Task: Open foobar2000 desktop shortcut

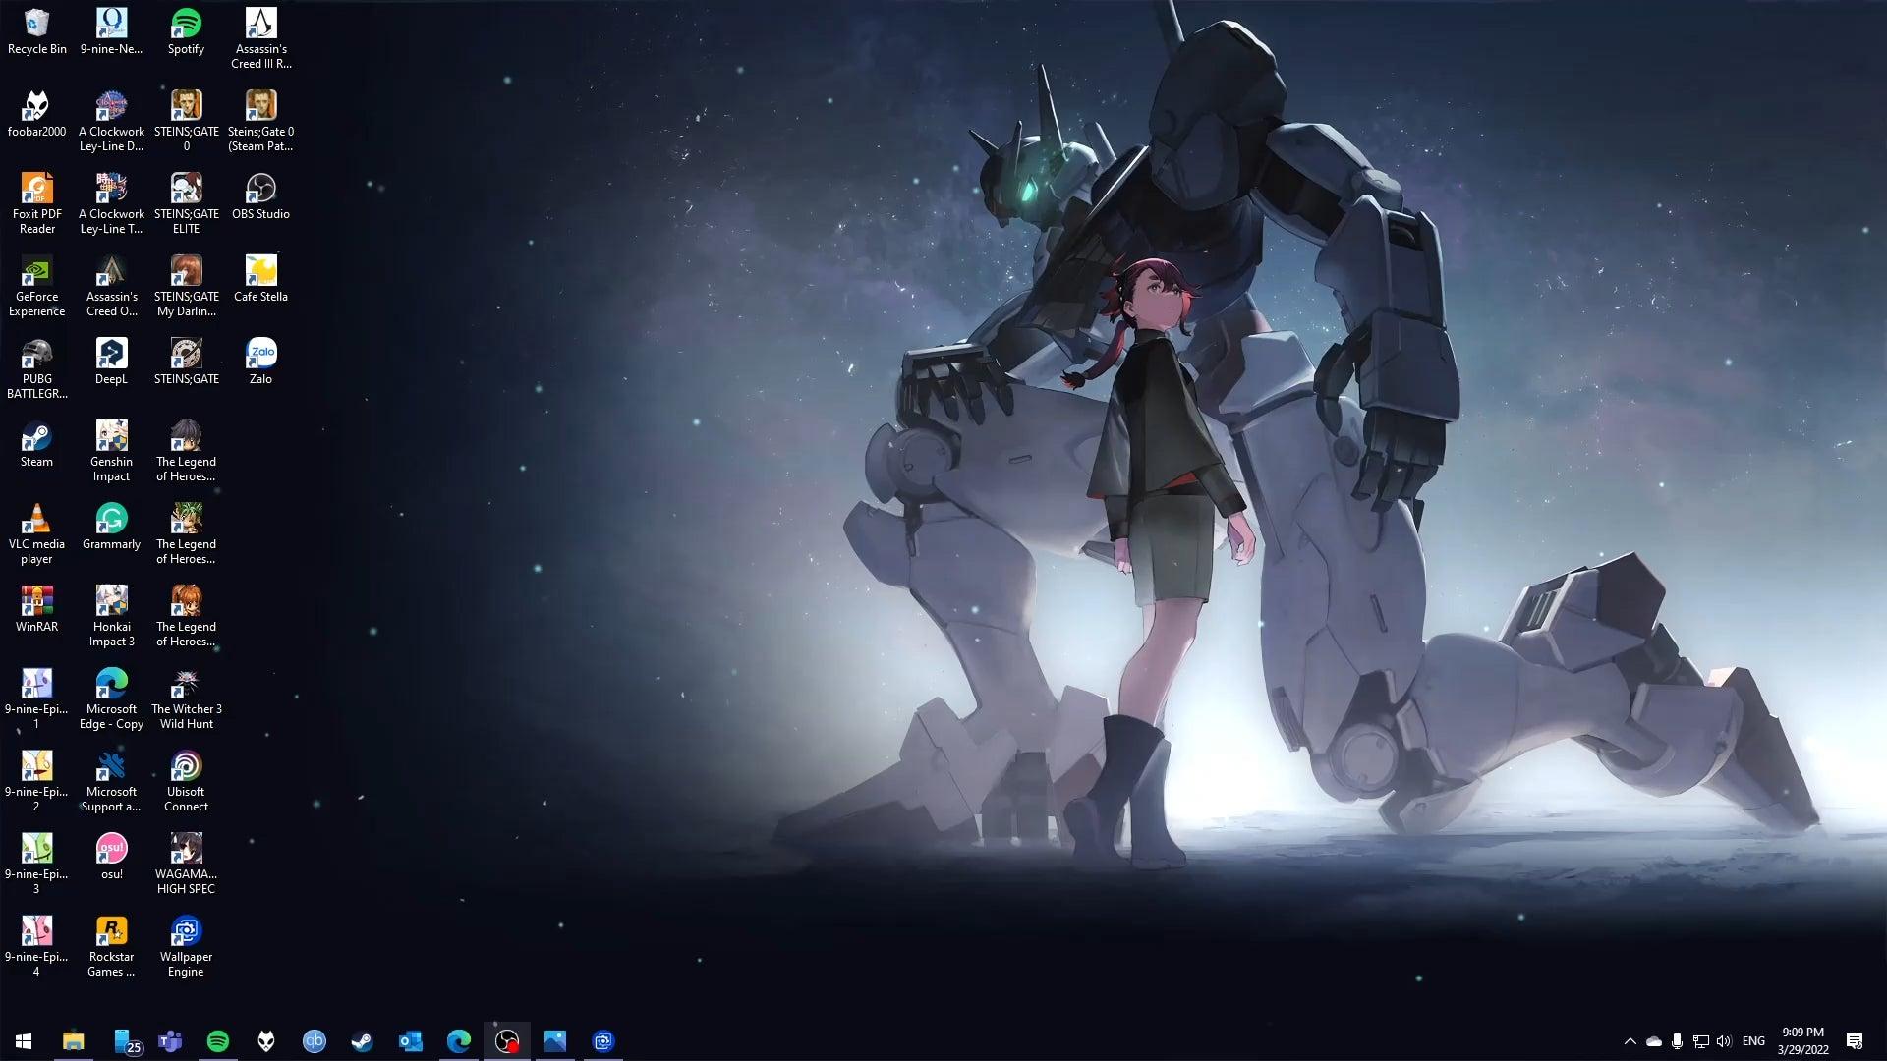Action: 36,114
